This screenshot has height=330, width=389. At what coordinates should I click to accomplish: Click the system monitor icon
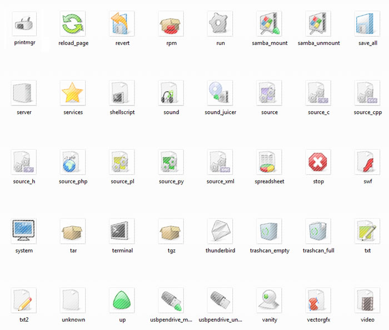click(23, 231)
